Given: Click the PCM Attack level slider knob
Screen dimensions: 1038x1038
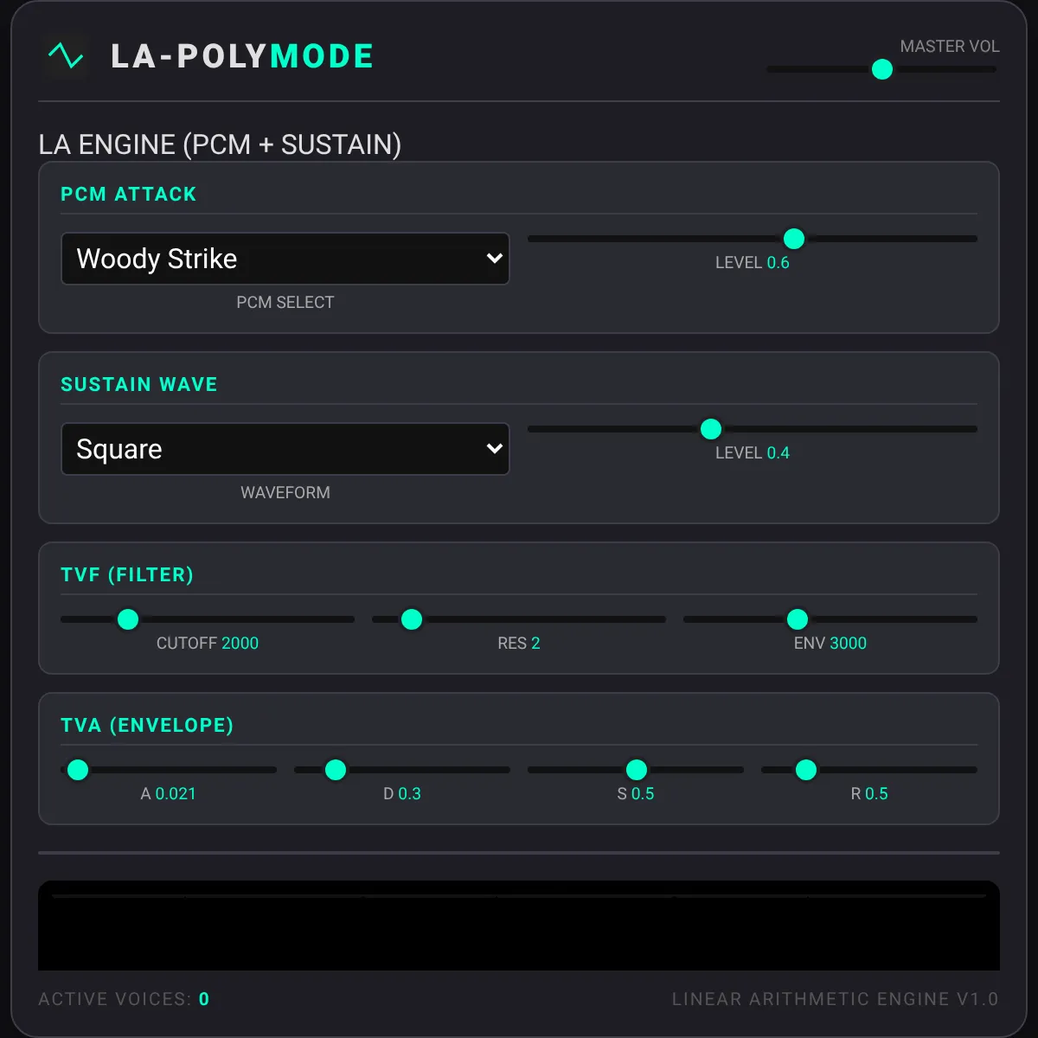Looking at the screenshot, I should coord(794,239).
